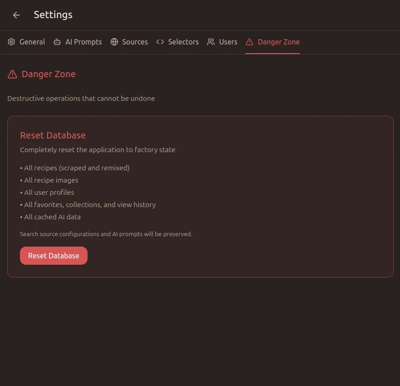
Task: Click the preserved configurations note
Action: pyautogui.click(x=106, y=234)
